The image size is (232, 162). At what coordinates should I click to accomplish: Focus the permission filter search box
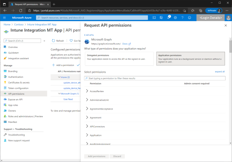coord(155,78)
